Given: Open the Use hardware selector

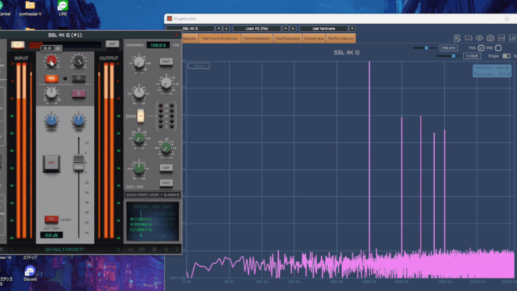Looking at the screenshot, I should [323, 29].
